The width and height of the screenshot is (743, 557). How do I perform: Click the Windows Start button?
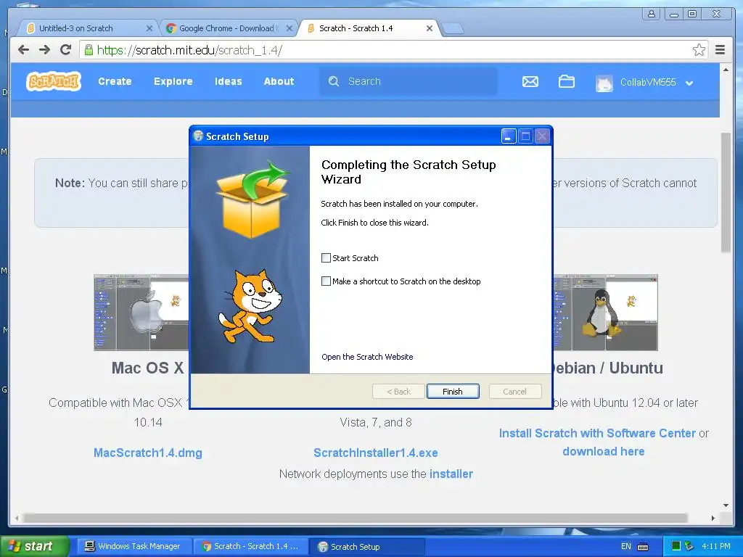tap(34, 546)
